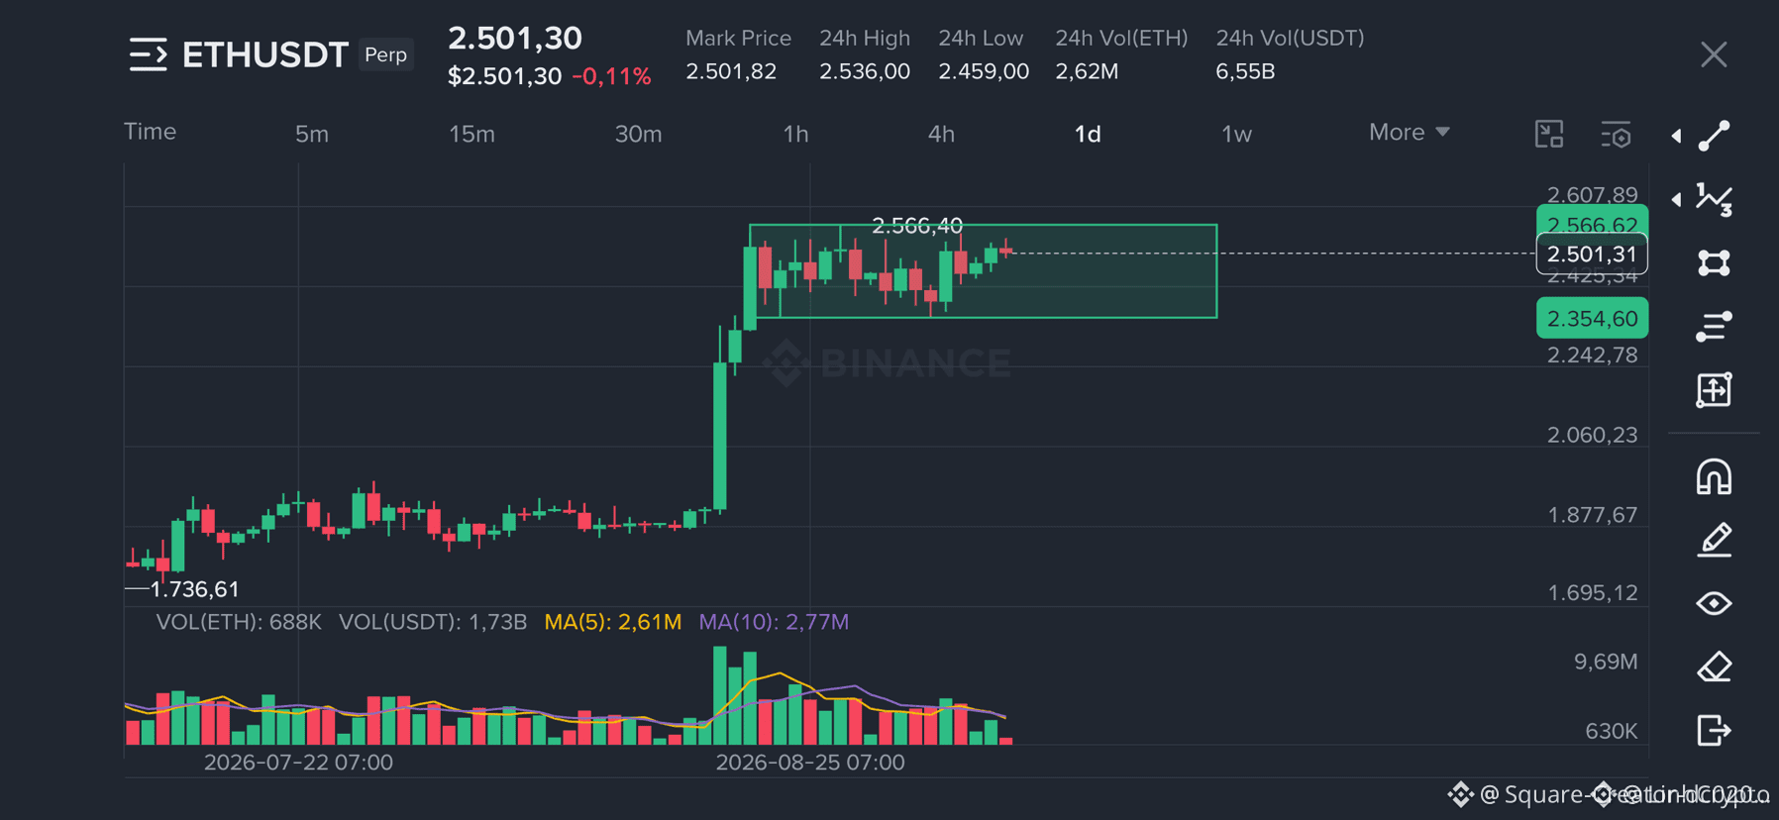
Task: Expand the More timeframes dropdown
Action: point(1409,133)
